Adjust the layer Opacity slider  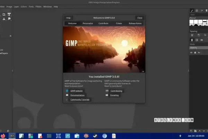[199, 48]
